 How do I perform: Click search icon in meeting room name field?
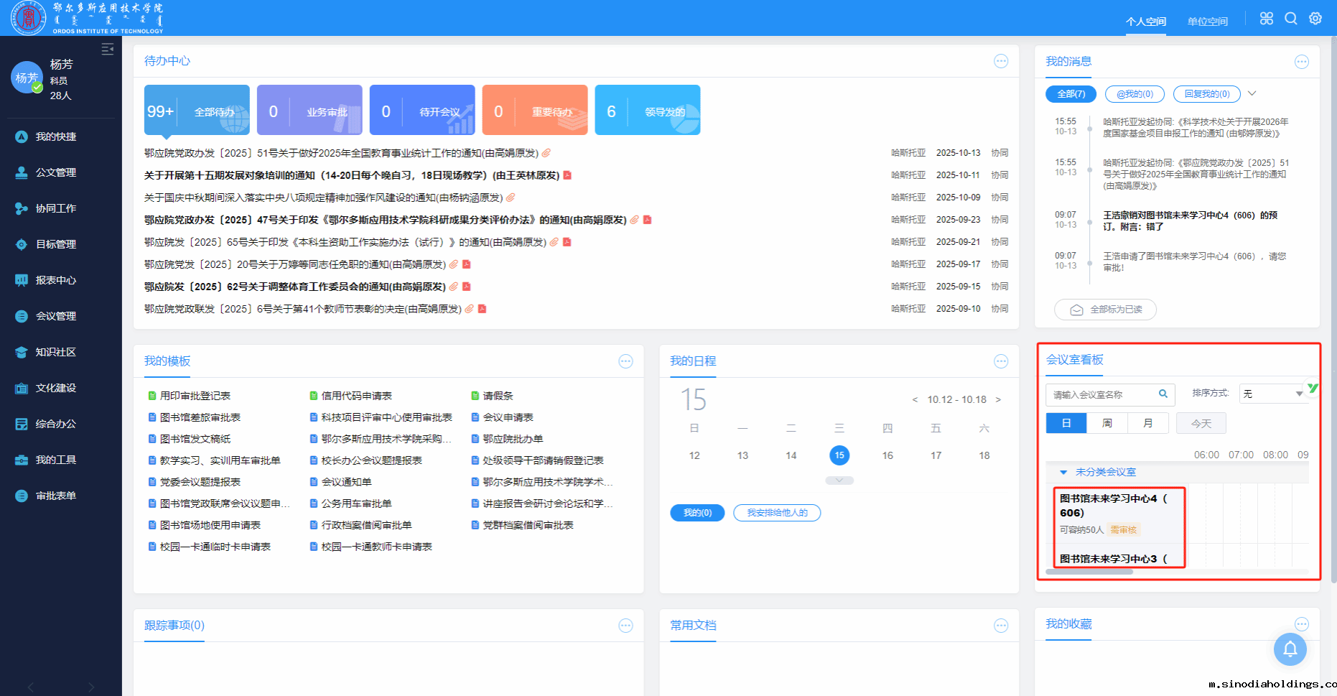(1163, 394)
